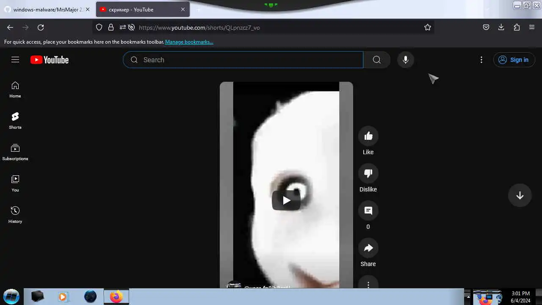Open Shorts in the YouTube sidebar
This screenshot has width=542, height=305.
point(15,121)
